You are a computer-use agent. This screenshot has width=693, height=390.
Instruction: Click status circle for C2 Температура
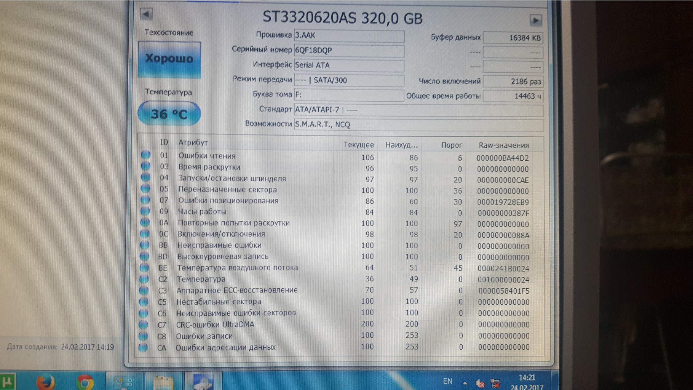point(144,279)
